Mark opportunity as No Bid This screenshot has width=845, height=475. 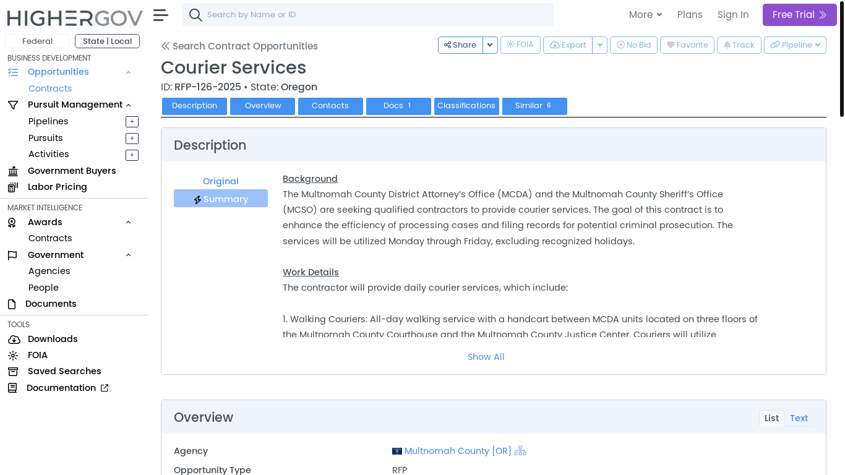[x=633, y=45]
